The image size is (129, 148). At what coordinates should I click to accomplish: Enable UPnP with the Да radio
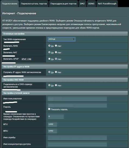pyautogui.click(x=49, y=59)
